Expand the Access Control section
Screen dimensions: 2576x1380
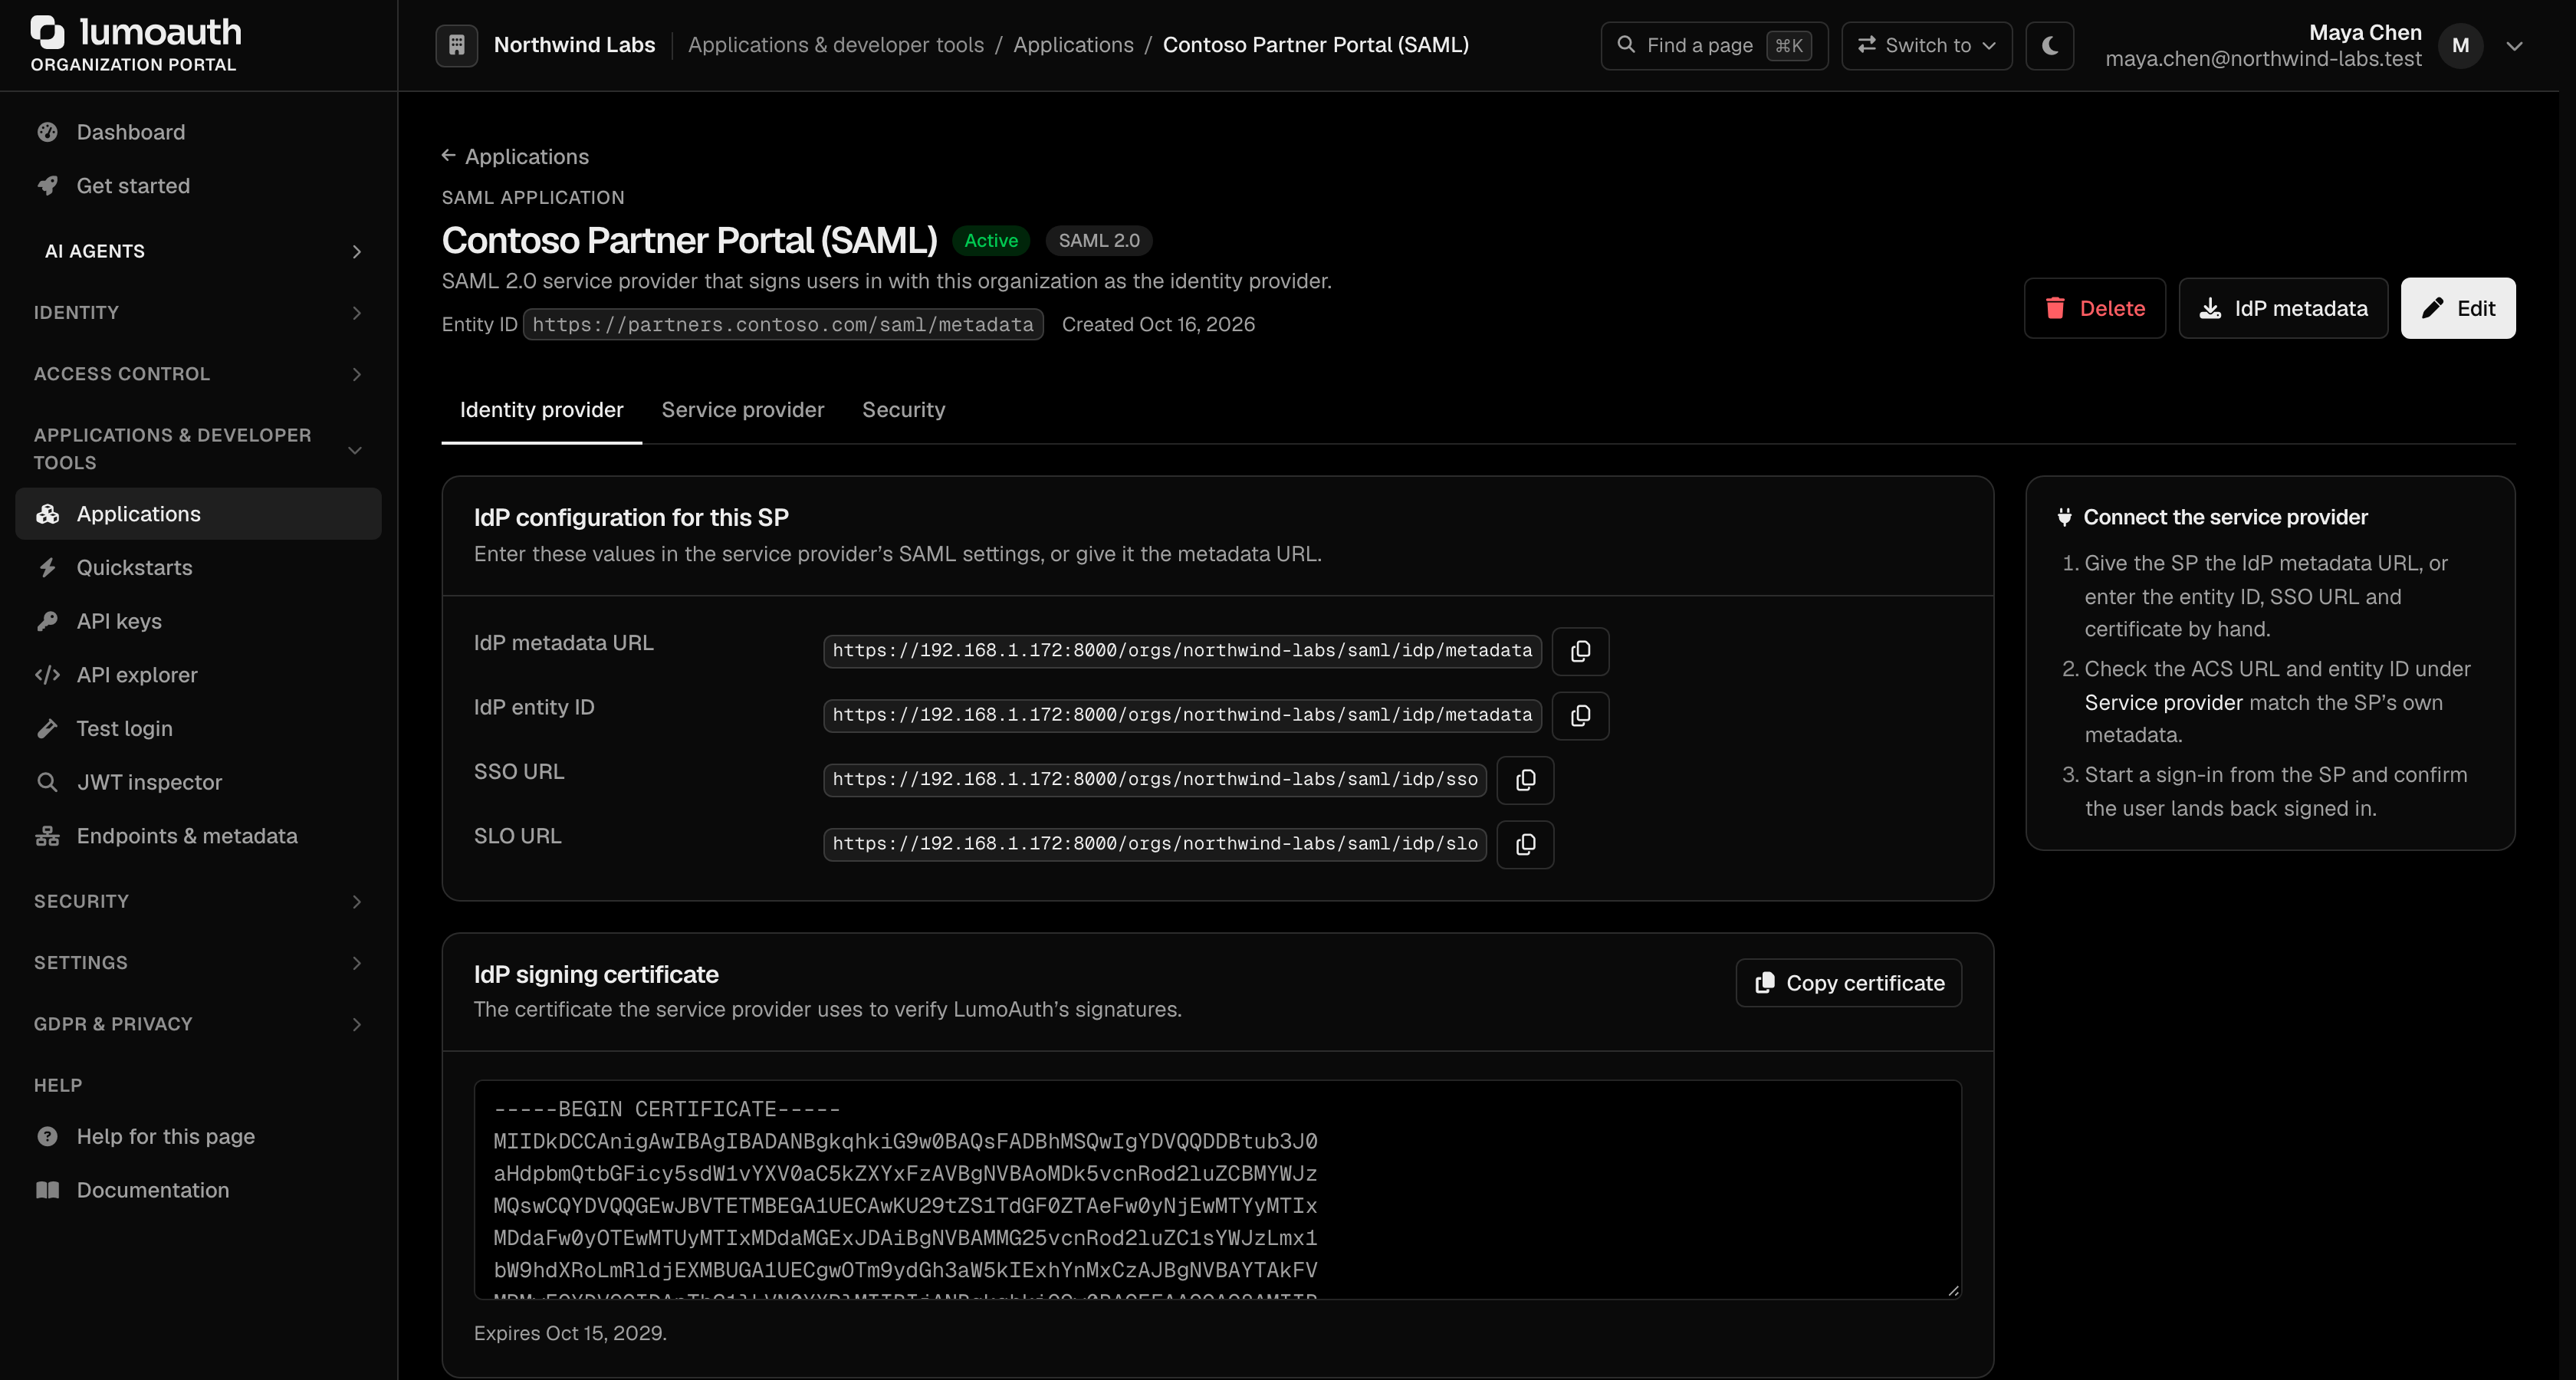point(198,374)
